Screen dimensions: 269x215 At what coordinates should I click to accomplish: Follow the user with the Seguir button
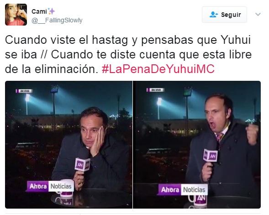224,15
